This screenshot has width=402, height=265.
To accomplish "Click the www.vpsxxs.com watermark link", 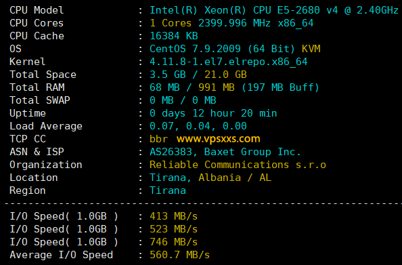I will point(218,139).
